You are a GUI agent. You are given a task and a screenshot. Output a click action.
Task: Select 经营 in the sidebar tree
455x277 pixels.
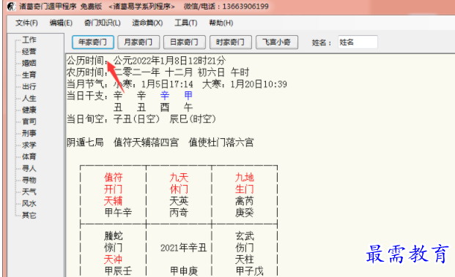pyautogui.click(x=29, y=51)
